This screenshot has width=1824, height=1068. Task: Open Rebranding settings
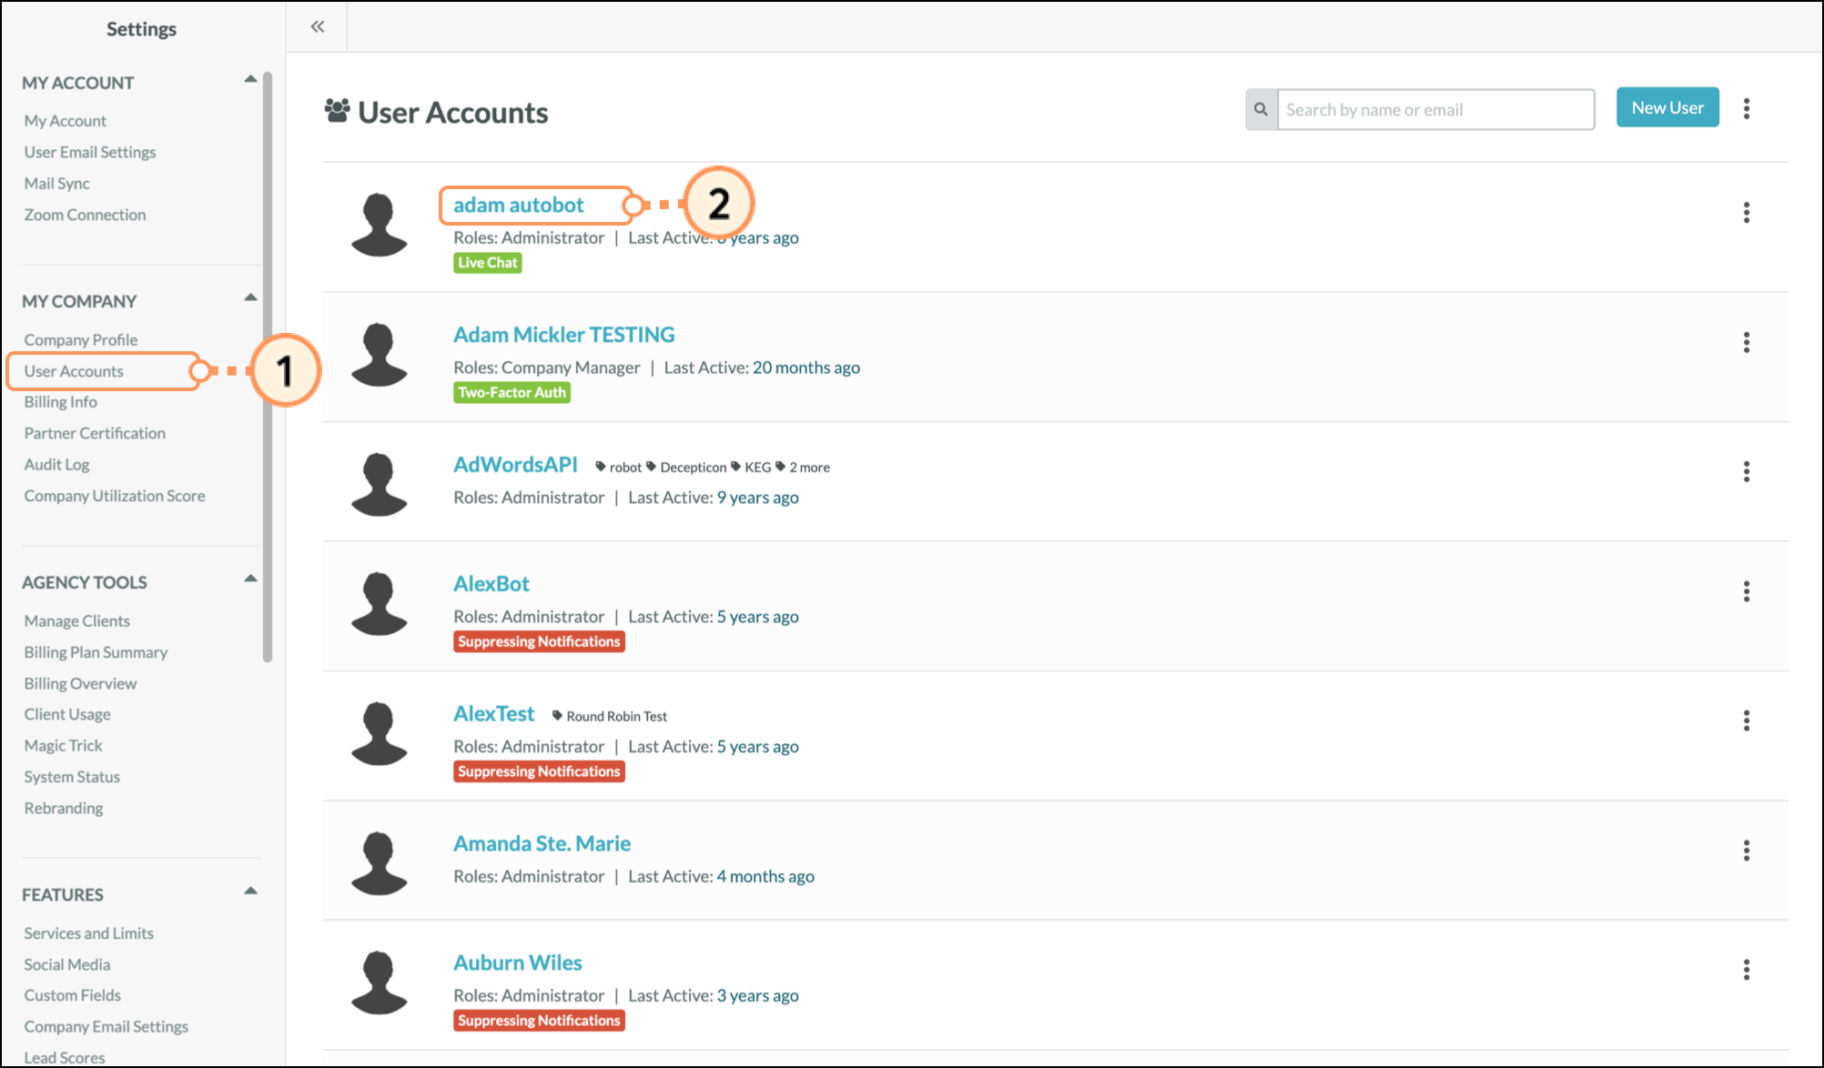64,808
